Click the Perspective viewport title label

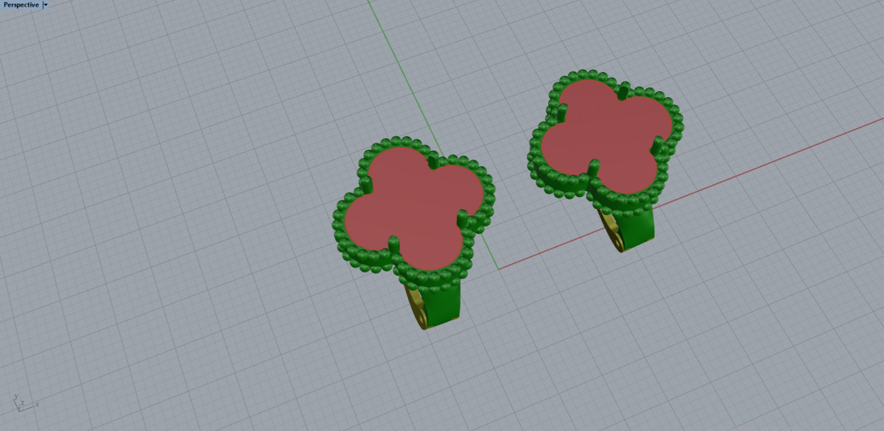click(x=21, y=4)
